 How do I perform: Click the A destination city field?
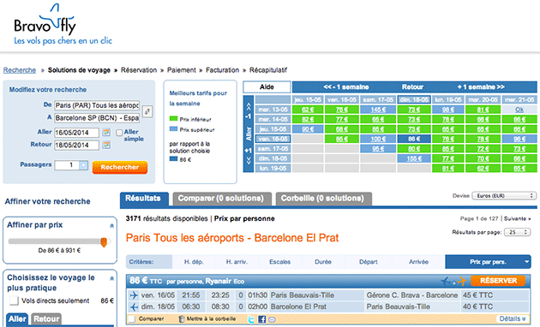[x=97, y=118]
